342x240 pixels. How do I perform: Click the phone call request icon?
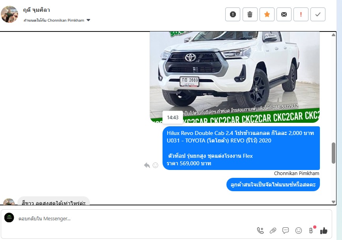click(x=260, y=231)
